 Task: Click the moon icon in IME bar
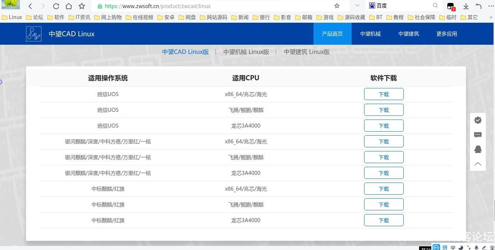click(x=461, y=247)
